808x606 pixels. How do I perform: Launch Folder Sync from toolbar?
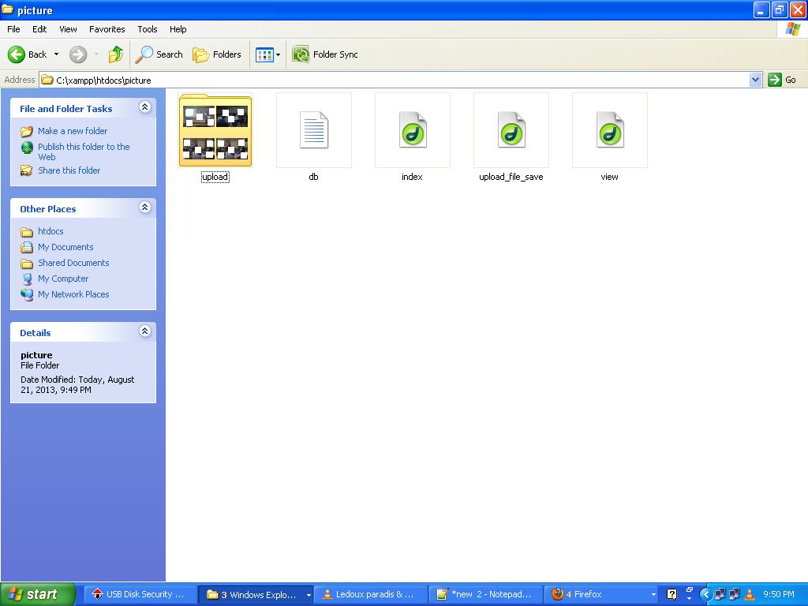click(x=324, y=54)
